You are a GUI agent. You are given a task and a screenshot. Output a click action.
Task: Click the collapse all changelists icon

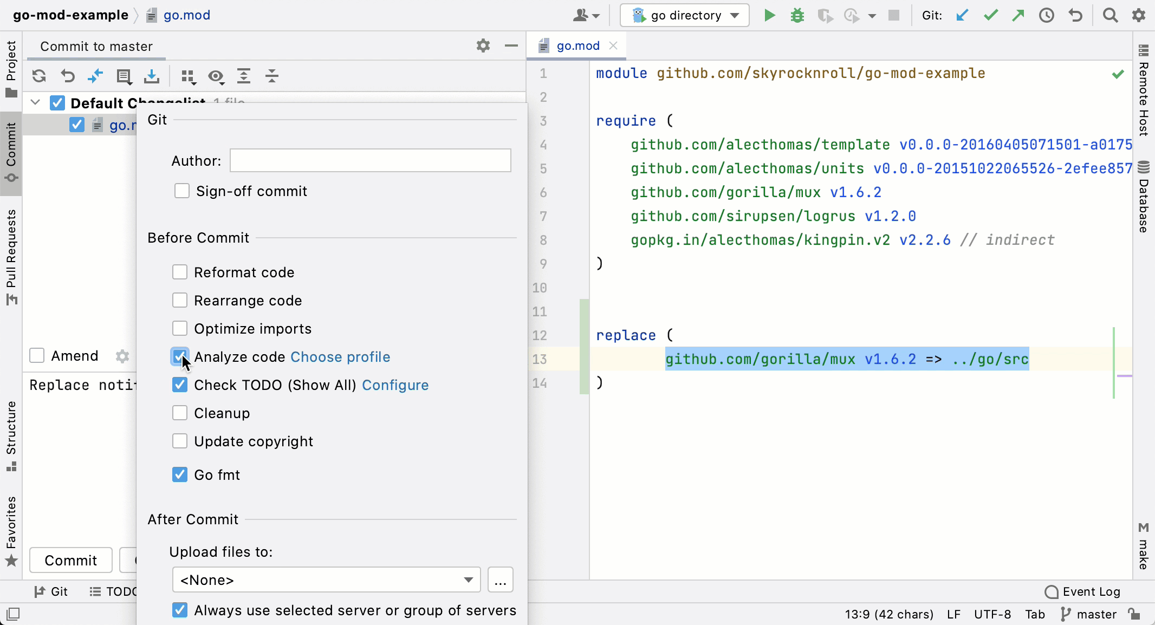tap(272, 76)
